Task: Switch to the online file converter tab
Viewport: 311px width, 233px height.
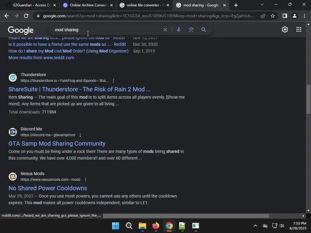Action: 144,5
